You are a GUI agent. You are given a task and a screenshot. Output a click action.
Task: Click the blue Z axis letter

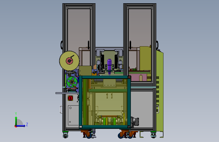(27, 124)
